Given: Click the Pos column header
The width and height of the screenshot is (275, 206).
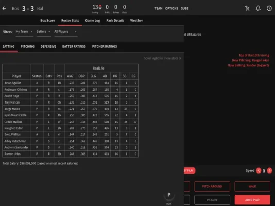Looking at the screenshot, I should point(59,76).
